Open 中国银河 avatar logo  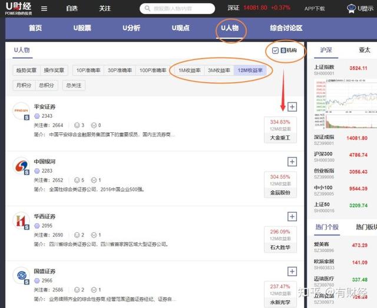21,166
